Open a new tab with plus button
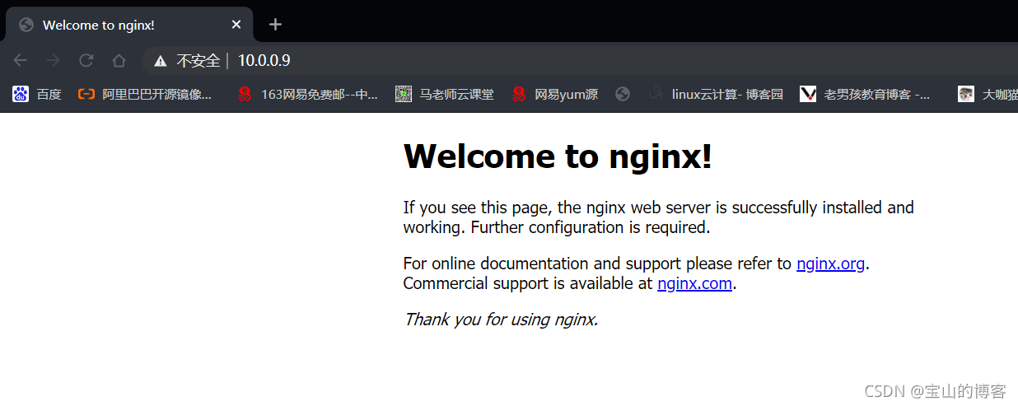 click(275, 24)
